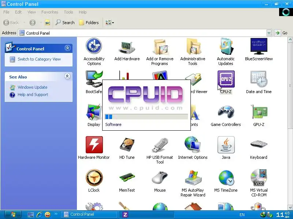Click scrollbar up arrow
The height and width of the screenshot is (219, 293).
pyautogui.click(x=290, y=40)
